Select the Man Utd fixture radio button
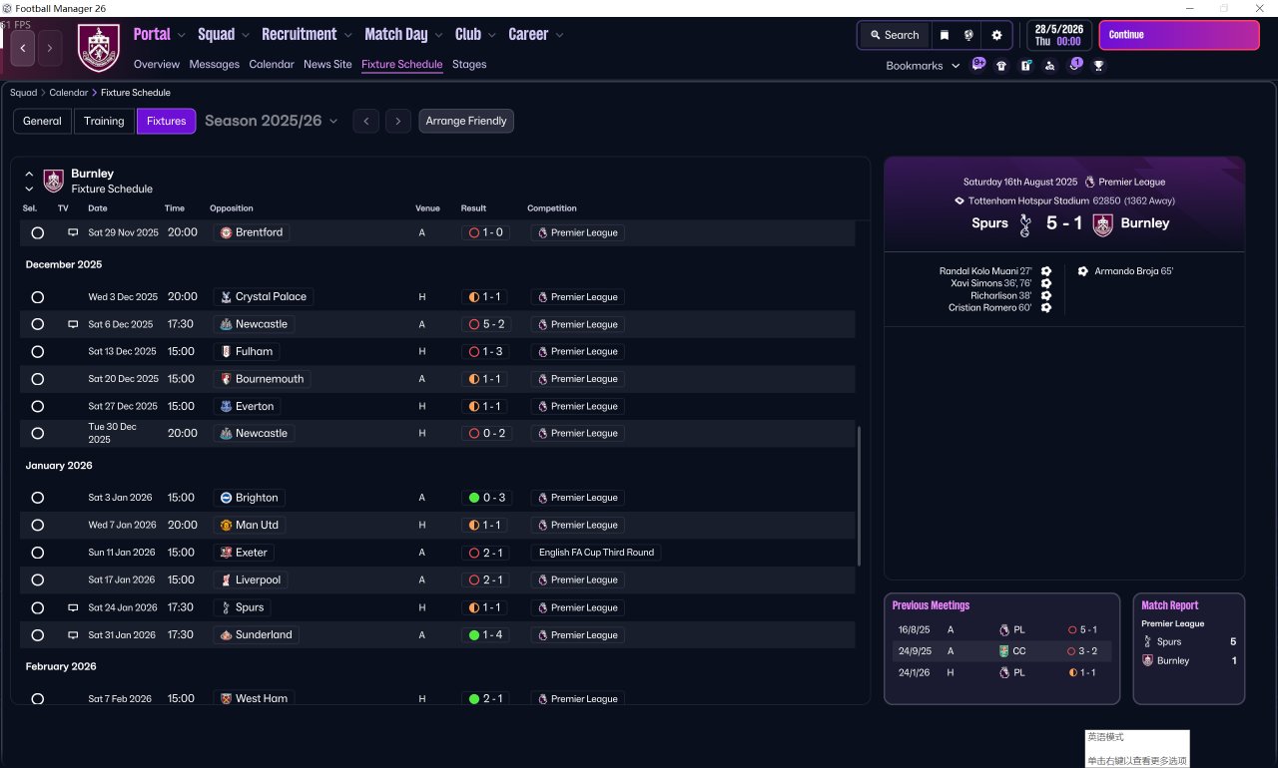The image size is (1278, 768). click(x=38, y=525)
